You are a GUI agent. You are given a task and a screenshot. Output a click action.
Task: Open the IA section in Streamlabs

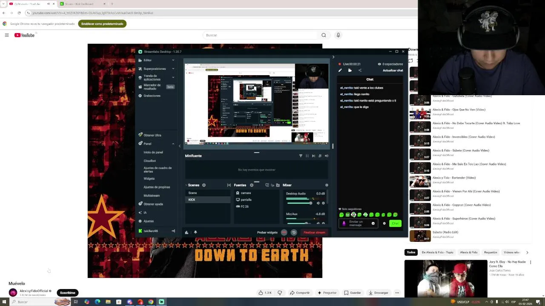coord(145,212)
